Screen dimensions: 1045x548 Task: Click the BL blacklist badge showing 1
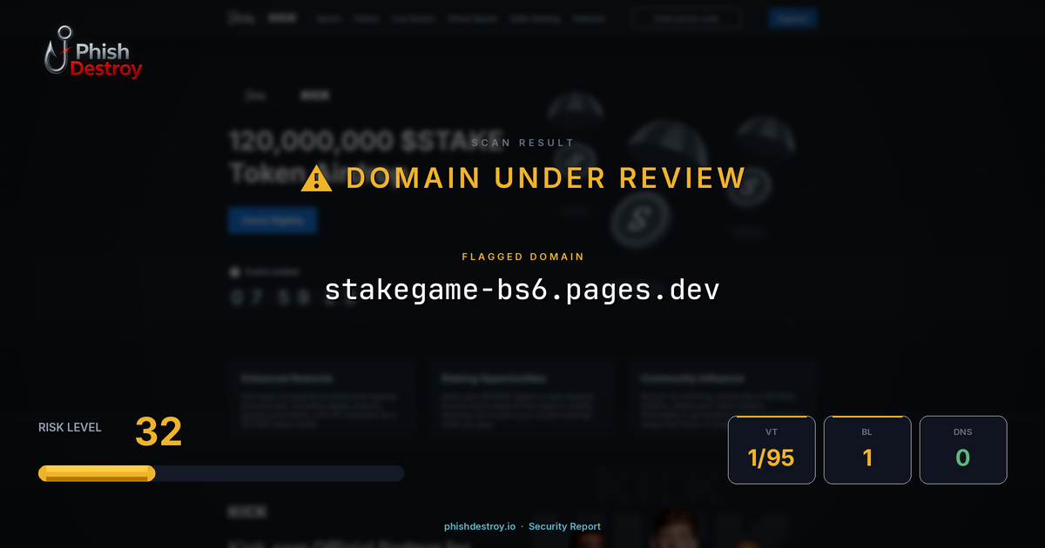pyautogui.click(x=867, y=450)
